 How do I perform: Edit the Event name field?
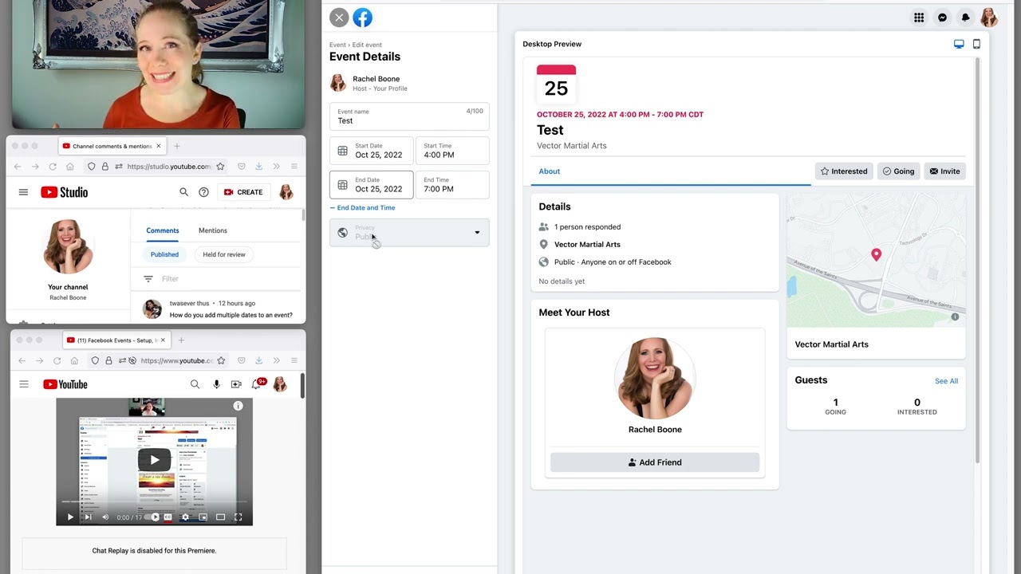(x=409, y=116)
